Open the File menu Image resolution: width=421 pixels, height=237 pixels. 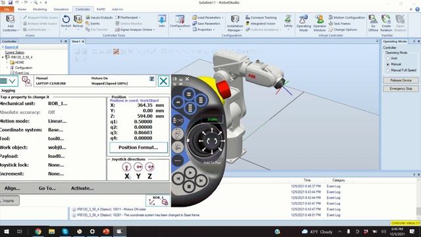tap(7, 9)
